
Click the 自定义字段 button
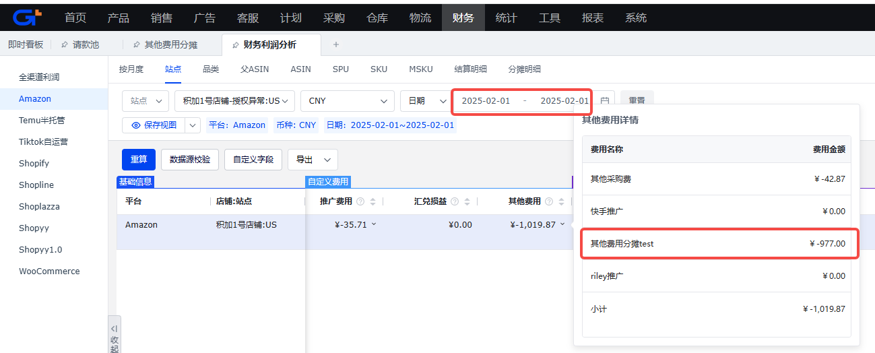click(x=253, y=160)
